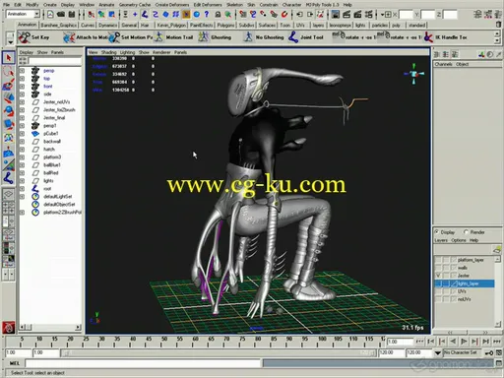Choose the Lasso select tool

pos(8,71)
